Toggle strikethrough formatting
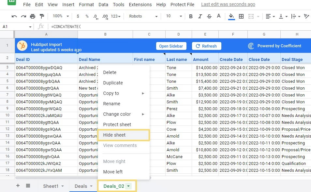 pyautogui.click(x=209, y=16)
